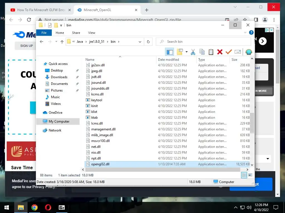Screen dimensions: 285x213
Task: Refresh the bin folder listing
Action: pos(148,42)
